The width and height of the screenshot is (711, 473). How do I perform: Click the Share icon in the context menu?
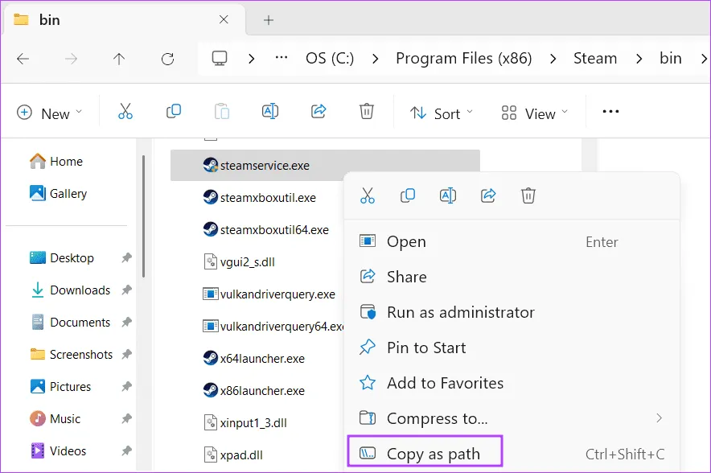coord(488,196)
